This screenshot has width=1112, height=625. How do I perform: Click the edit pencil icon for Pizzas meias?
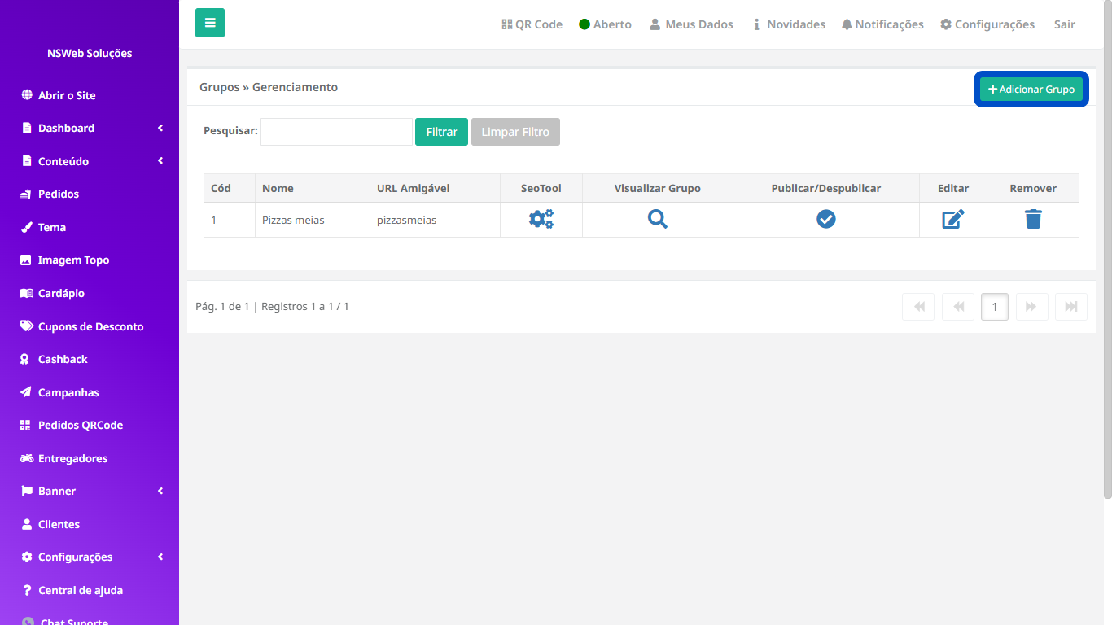(953, 219)
